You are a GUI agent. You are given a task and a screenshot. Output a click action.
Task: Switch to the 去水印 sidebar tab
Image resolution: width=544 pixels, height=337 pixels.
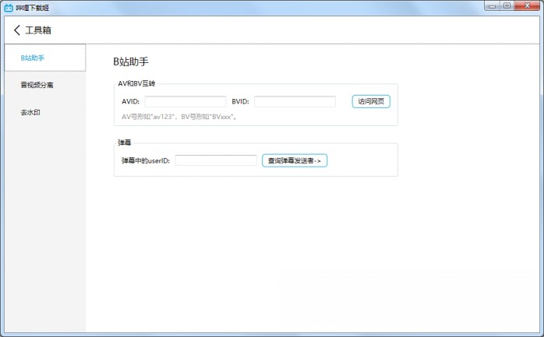coord(45,112)
